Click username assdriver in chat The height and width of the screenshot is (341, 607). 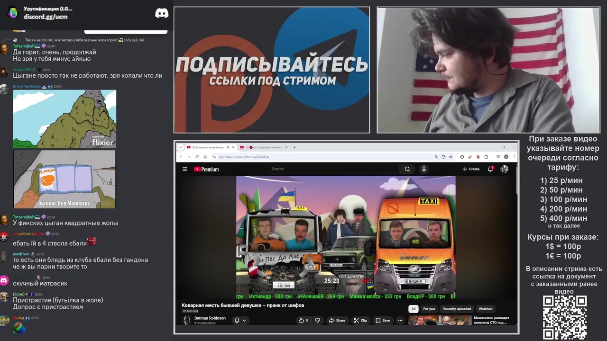click(x=21, y=254)
